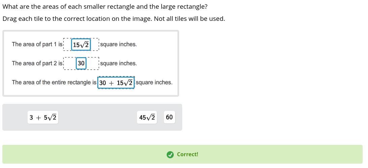Click the 30 + 15√2 answer tile
The height and width of the screenshot is (168, 368).
pos(116,83)
